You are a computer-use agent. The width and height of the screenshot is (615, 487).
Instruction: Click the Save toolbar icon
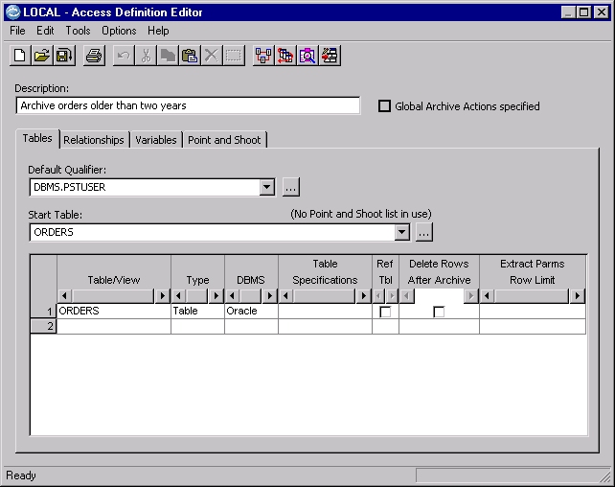tap(64, 56)
